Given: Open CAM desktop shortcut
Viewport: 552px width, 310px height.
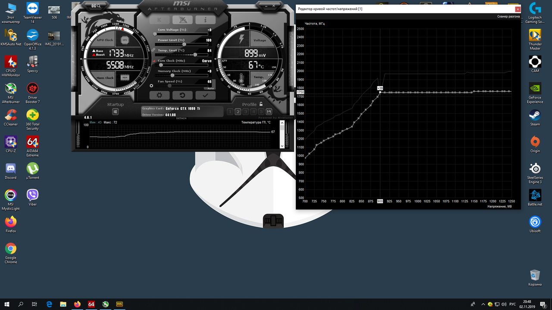Looking at the screenshot, I should coord(535,64).
